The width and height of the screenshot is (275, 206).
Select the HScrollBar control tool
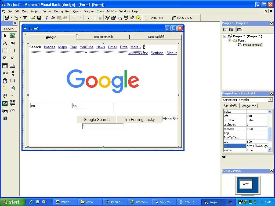pyautogui.click(x=5, y=73)
